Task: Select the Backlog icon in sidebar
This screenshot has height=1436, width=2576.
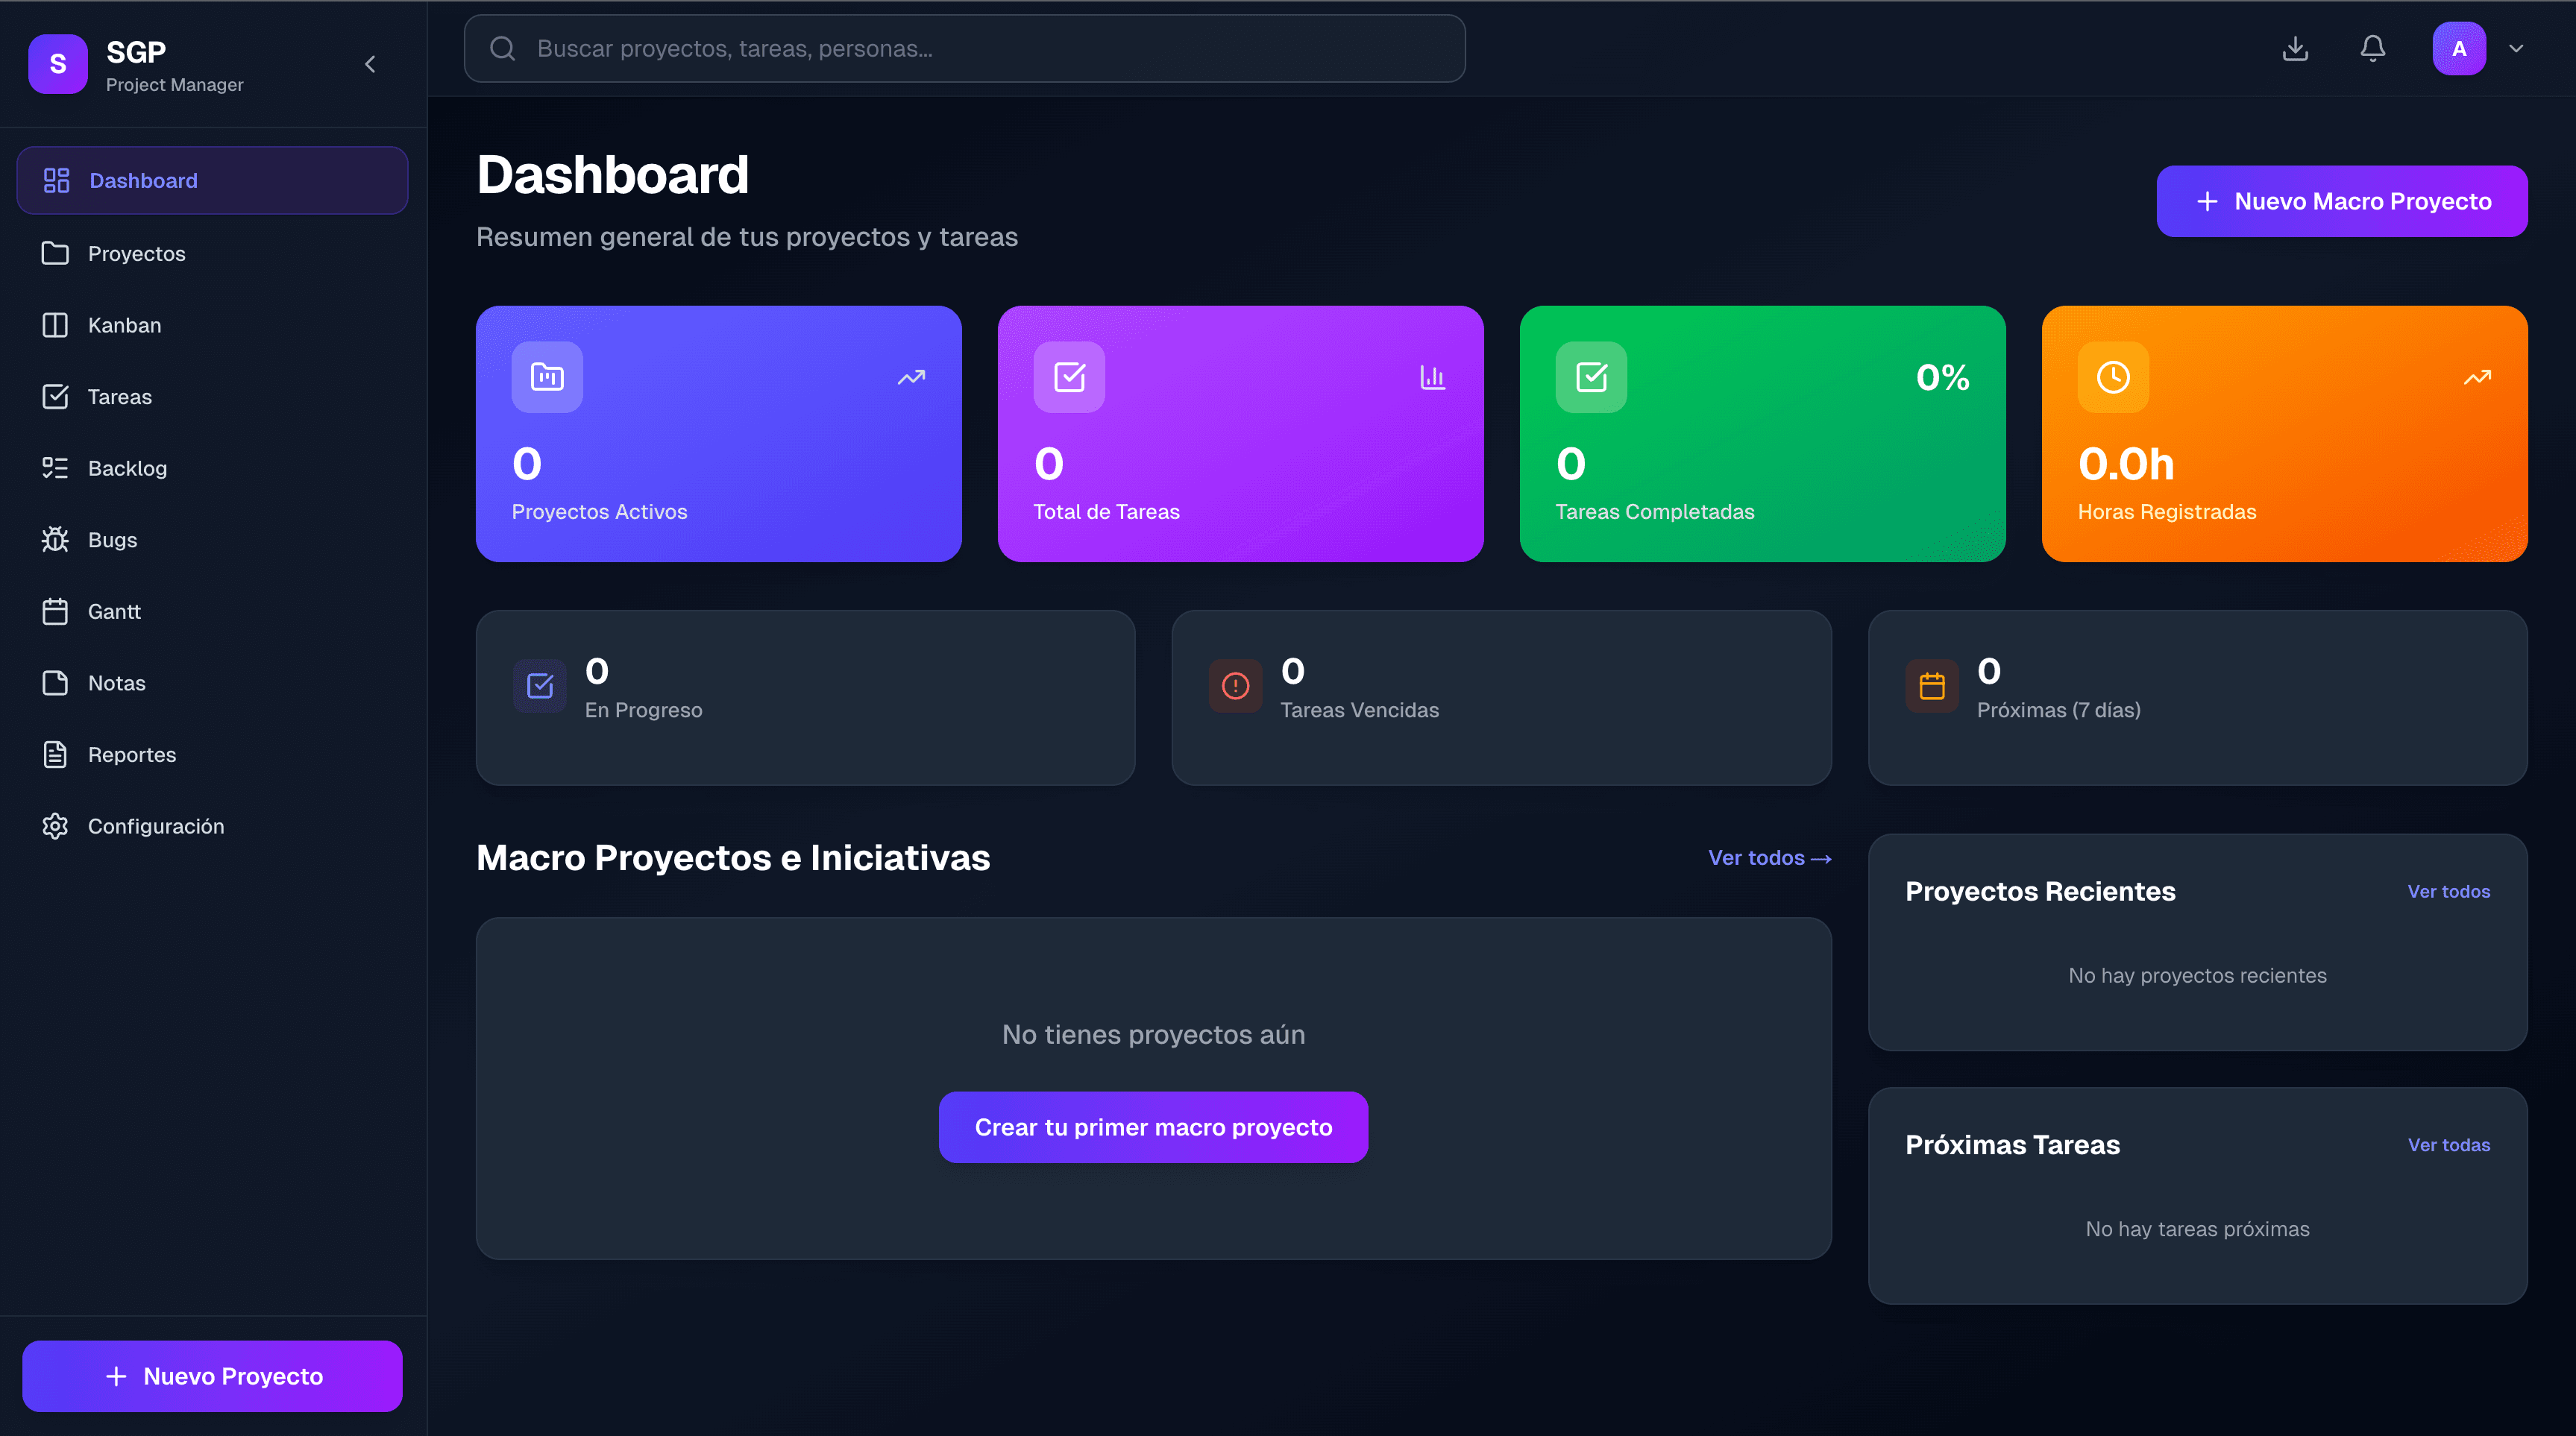Action: pyautogui.click(x=56, y=467)
